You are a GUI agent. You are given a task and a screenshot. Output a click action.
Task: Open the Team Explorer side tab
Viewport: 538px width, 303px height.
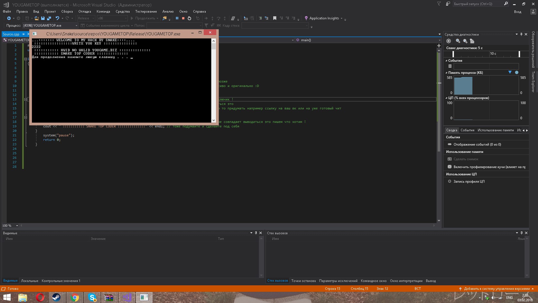(533, 82)
